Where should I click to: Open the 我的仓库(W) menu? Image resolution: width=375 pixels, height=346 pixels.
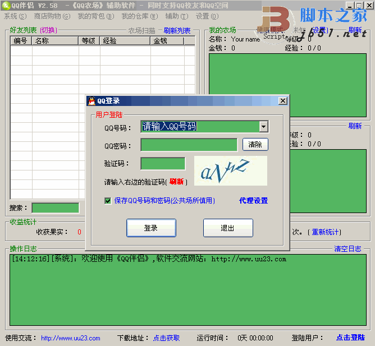140,16
